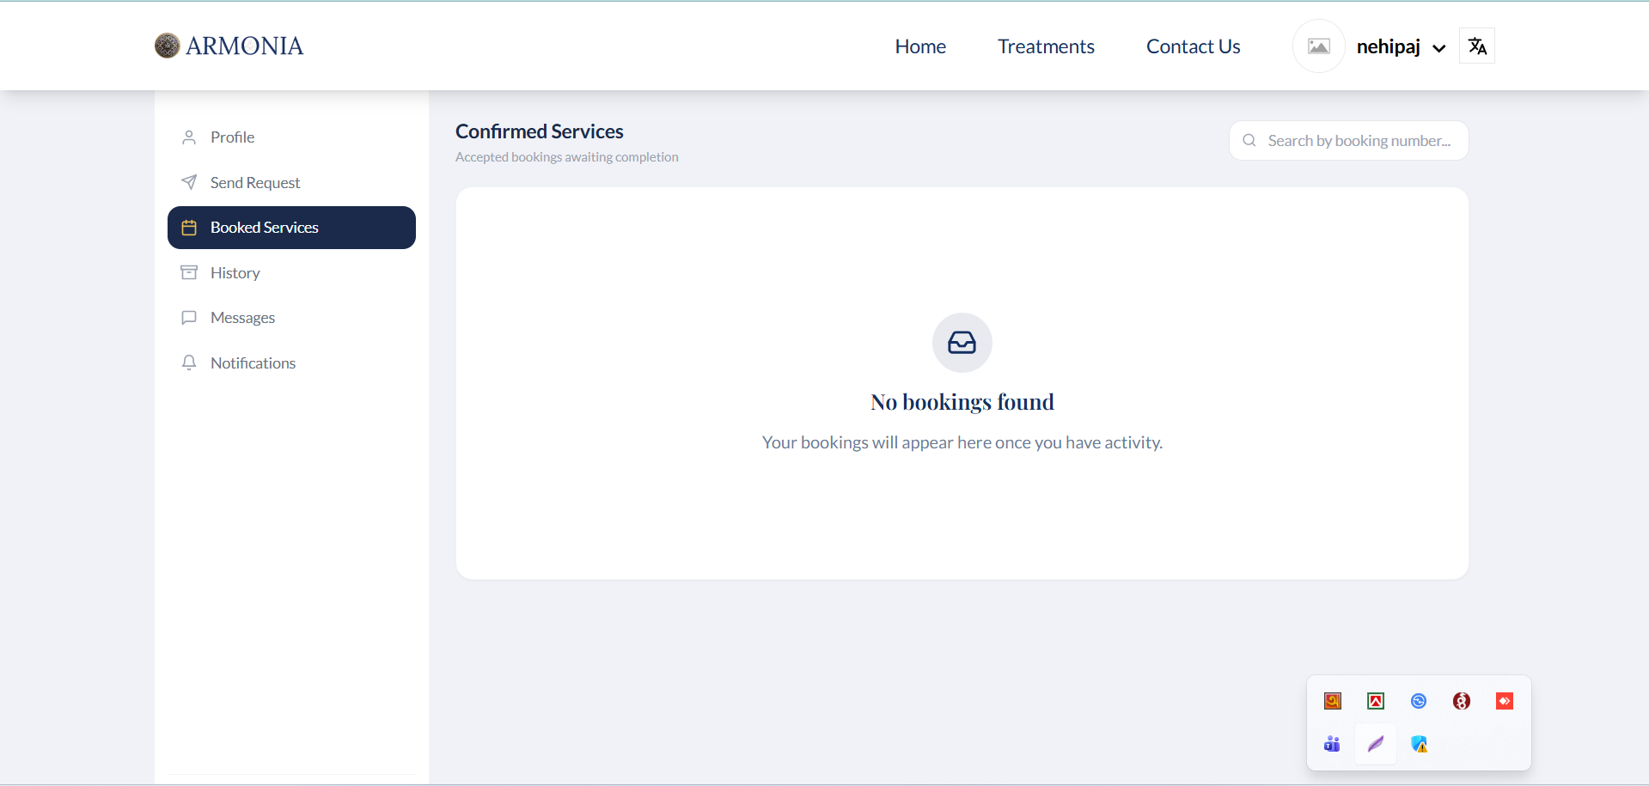This screenshot has width=1649, height=786.
Task: Click the blue sync arrows tray icon
Action: pyautogui.click(x=1419, y=701)
